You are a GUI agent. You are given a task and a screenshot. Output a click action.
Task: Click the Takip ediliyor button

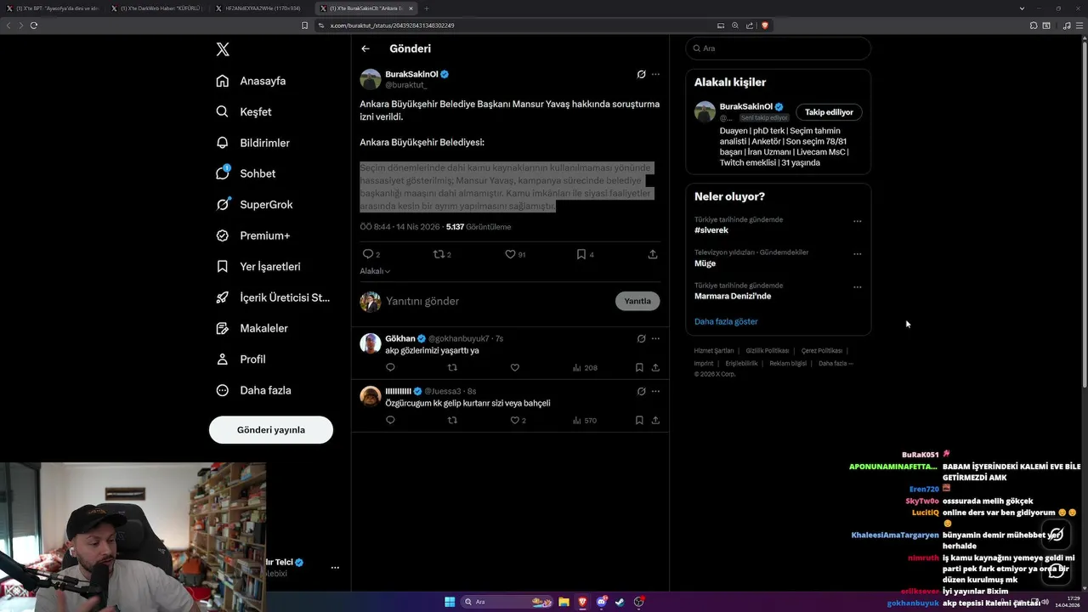click(x=829, y=112)
